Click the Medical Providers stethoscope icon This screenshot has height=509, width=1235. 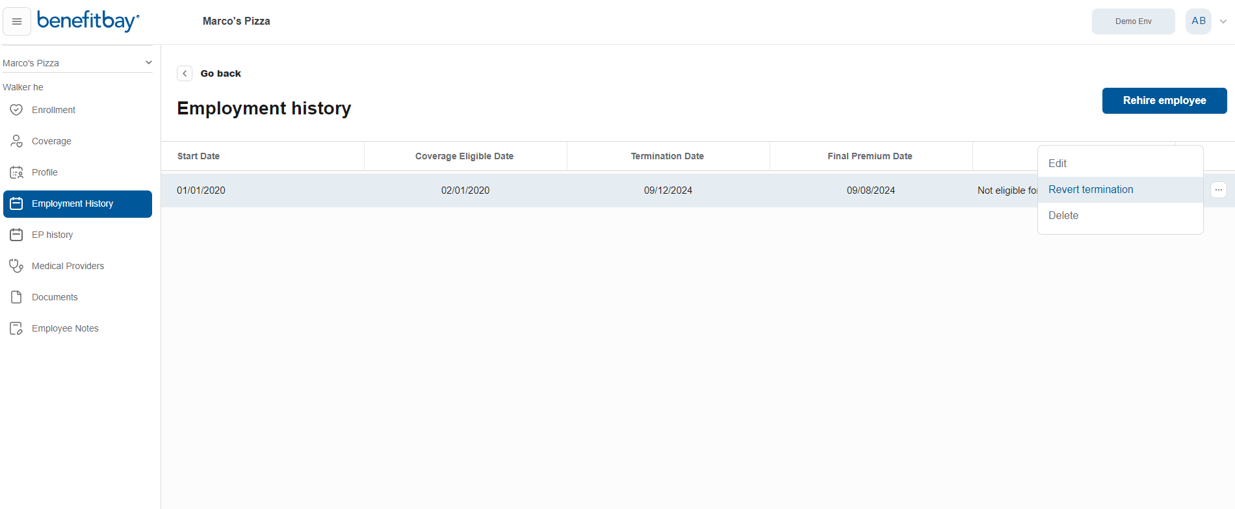(x=16, y=266)
